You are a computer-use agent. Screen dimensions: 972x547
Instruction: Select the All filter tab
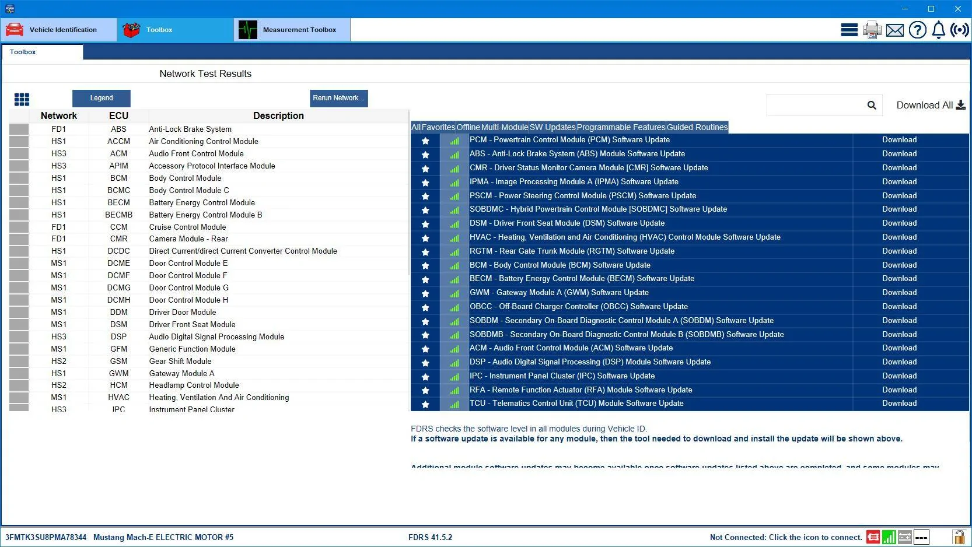[x=415, y=127]
